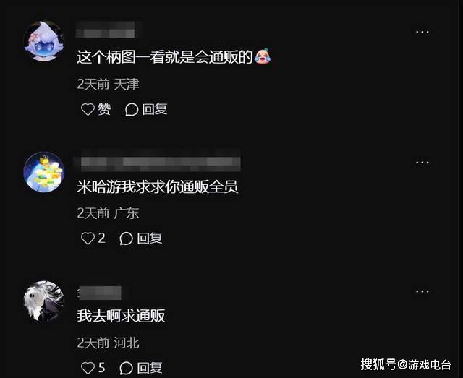The image size is (463, 378).
Task: Open reply bubble on the 广东 comment
Action: 126,239
